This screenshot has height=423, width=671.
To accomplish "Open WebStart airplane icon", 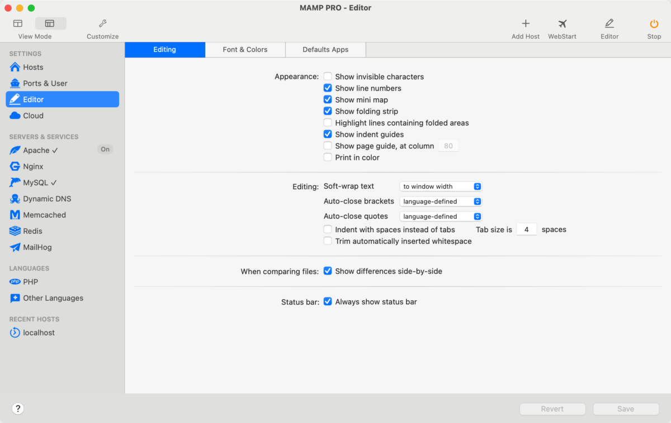I will (x=562, y=23).
